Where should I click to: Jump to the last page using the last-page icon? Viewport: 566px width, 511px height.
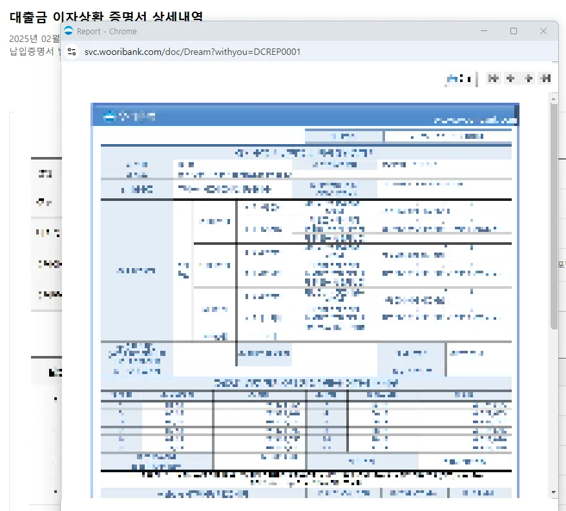pos(546,78)
